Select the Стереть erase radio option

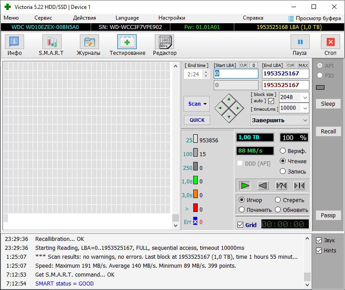click(x=278, y=199)
